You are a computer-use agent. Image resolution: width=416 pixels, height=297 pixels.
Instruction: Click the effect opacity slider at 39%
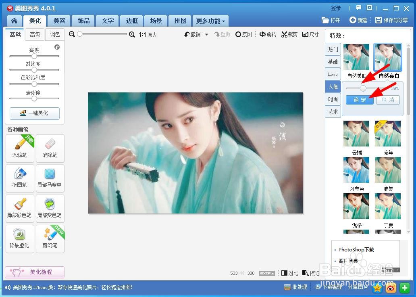(363, 88)
